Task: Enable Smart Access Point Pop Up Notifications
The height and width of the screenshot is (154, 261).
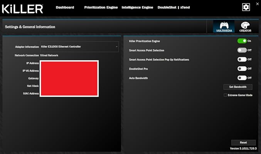Action: point(242,59)
